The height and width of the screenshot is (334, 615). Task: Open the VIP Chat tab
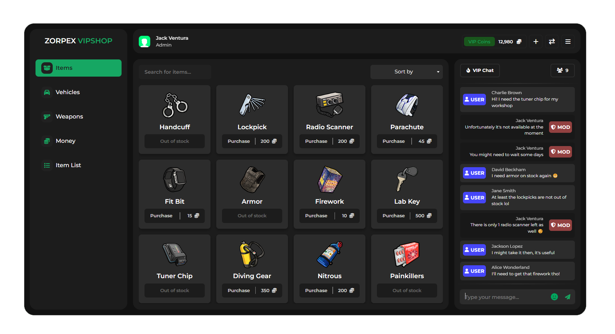coord(480,71)
